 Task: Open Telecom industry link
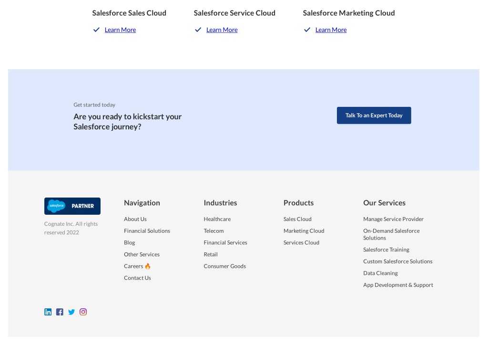(x=213, y=231)
